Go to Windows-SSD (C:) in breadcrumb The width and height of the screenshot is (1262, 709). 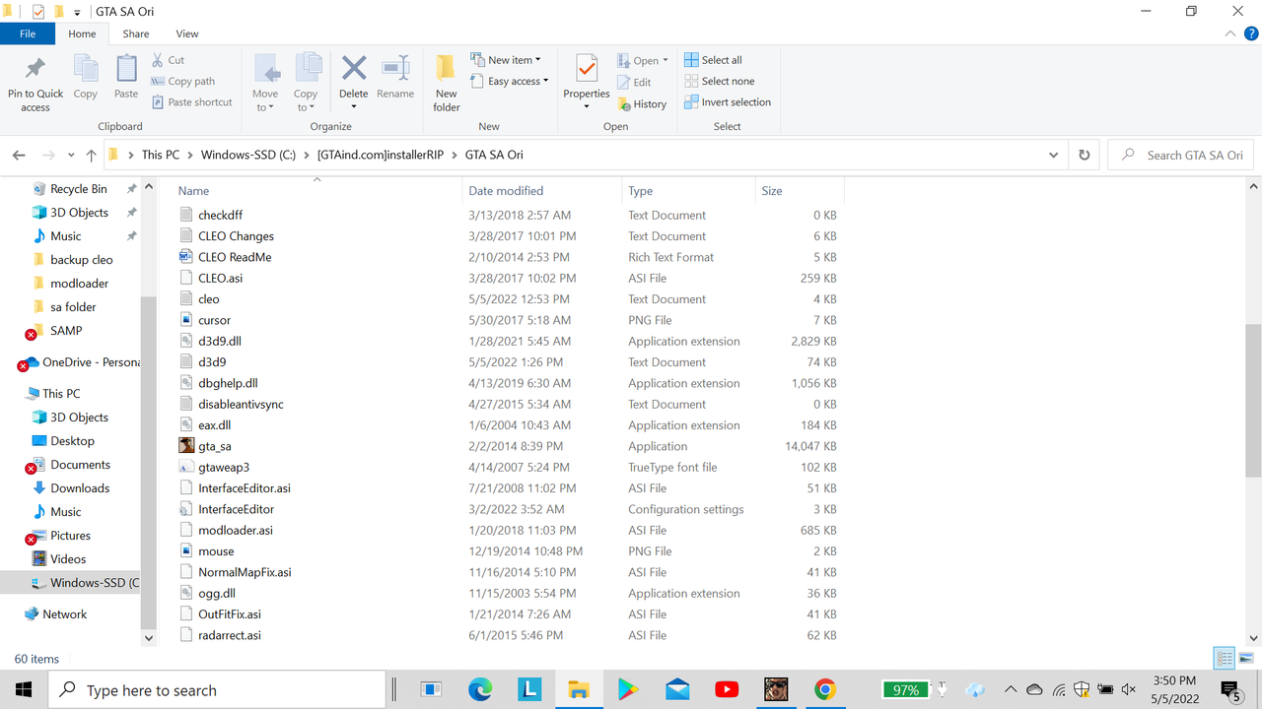pyautogui.click(x=248, y=156)
